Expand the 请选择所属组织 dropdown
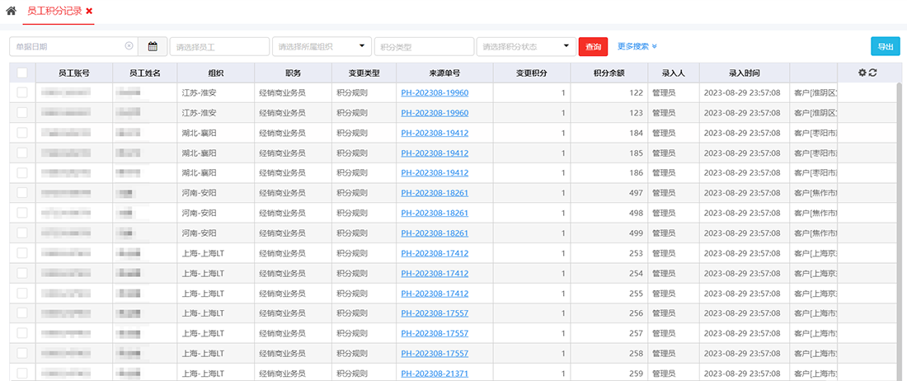This screenshot has height=381, width=907. [x=322, y=46]
